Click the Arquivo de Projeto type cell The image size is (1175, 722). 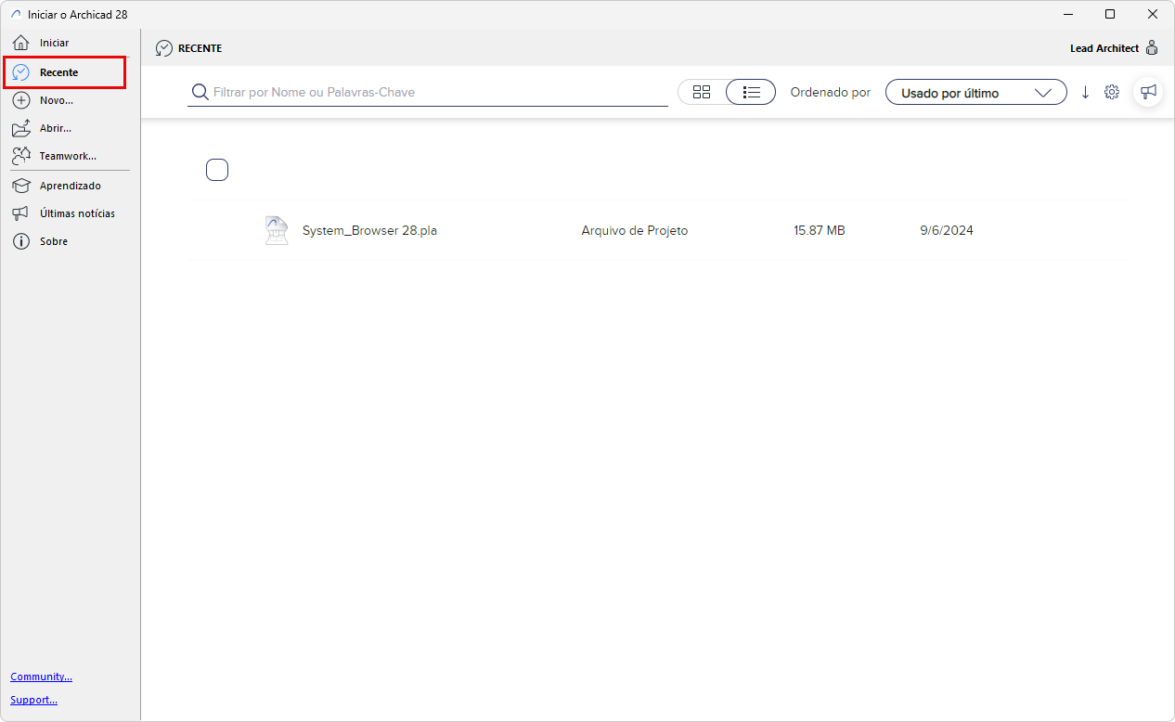click(x=635, y=230)
